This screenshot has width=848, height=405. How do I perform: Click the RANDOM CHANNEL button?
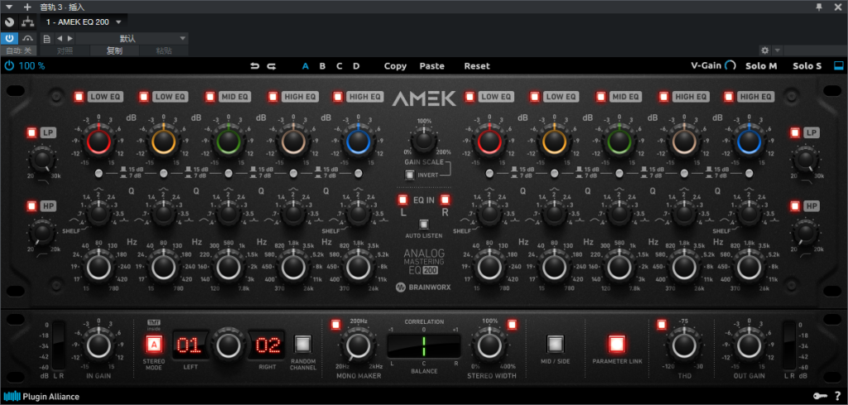pyautogui.click(x=303, y=344)
